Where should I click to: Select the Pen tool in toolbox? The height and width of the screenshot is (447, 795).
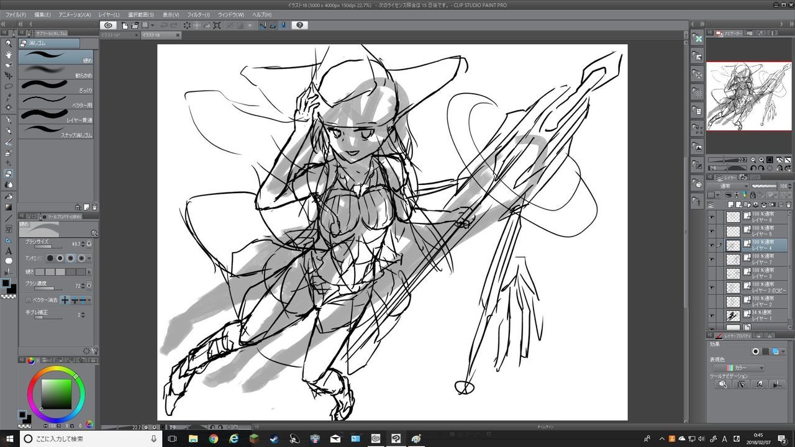(x=9, y=119)
